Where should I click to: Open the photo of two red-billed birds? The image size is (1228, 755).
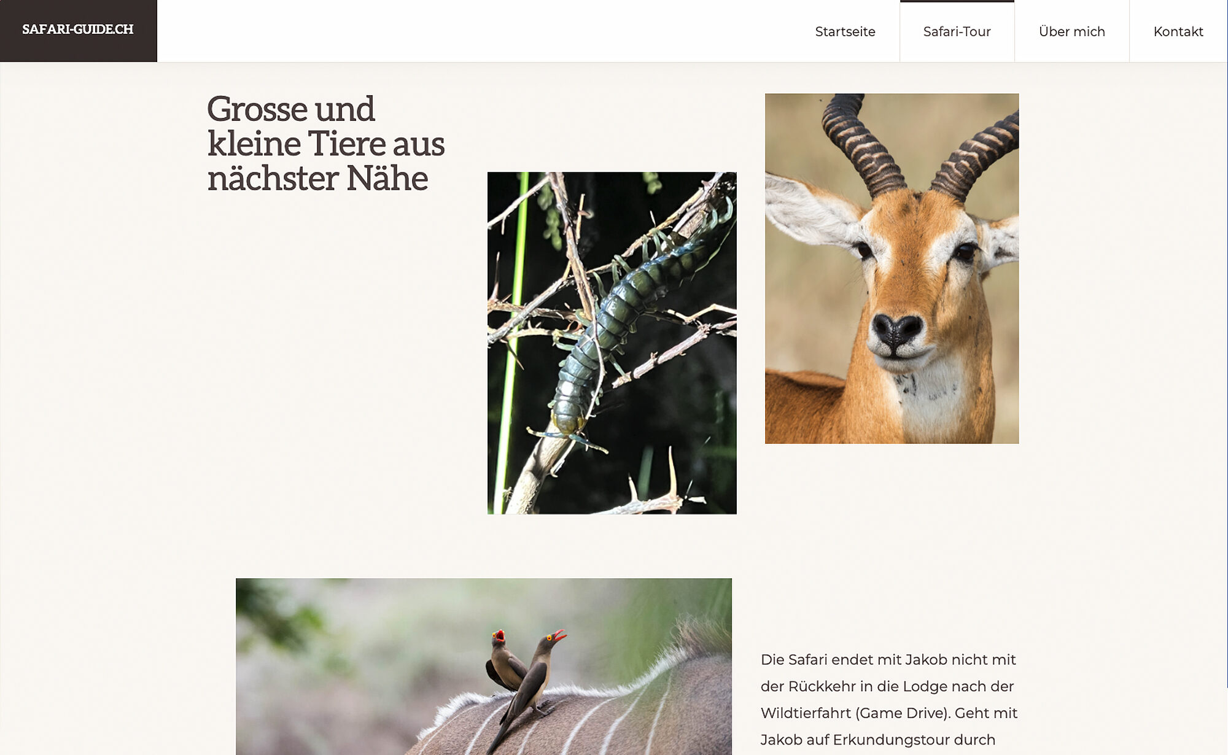click(484, 667)
